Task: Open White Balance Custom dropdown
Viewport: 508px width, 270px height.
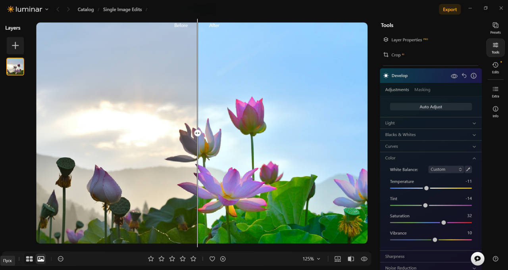Action: (446, 169)
